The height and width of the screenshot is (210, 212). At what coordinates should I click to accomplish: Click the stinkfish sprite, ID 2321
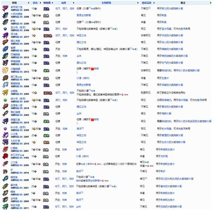point(5,186)
